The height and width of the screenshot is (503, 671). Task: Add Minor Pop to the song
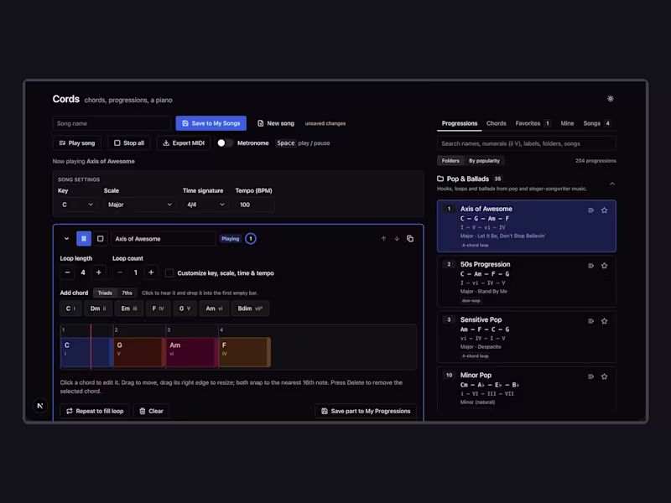pyautogui.click(x=590, y=376)
